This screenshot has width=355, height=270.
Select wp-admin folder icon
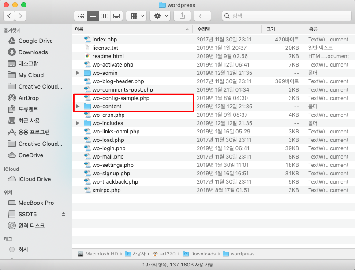[x=87, y=73]
